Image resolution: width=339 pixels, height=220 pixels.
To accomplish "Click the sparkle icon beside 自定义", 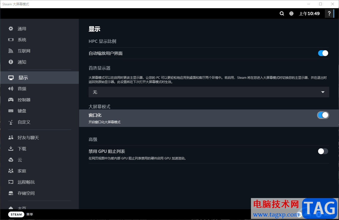I will coord(11,122).
